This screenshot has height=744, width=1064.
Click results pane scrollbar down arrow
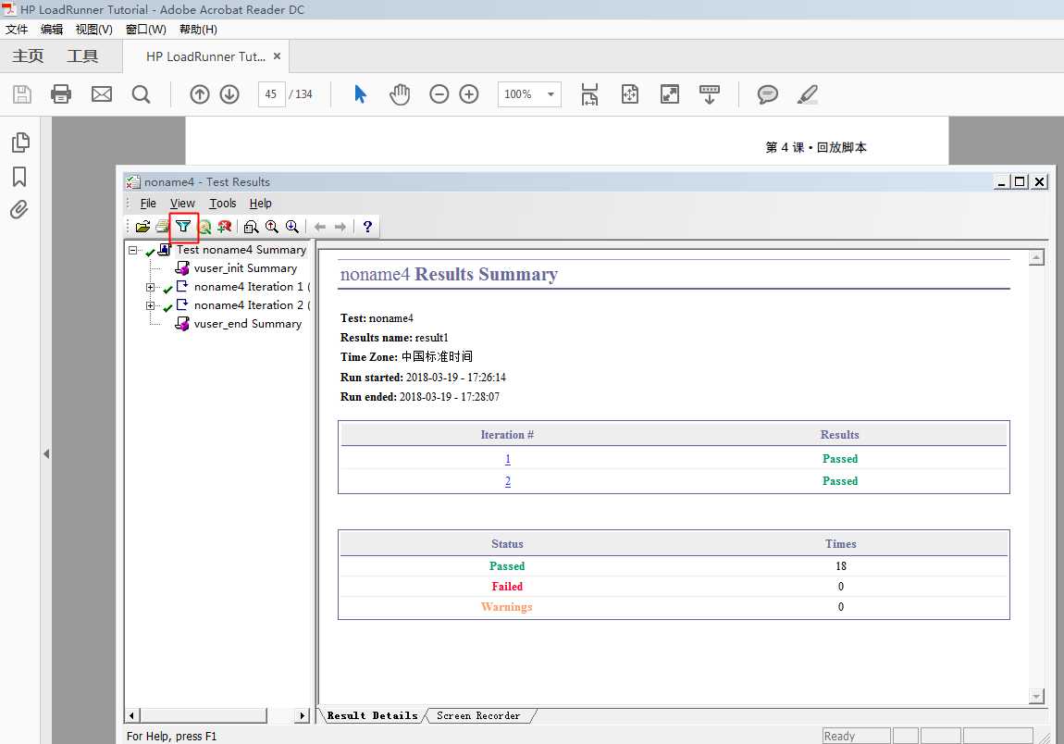coord(1036,696)
